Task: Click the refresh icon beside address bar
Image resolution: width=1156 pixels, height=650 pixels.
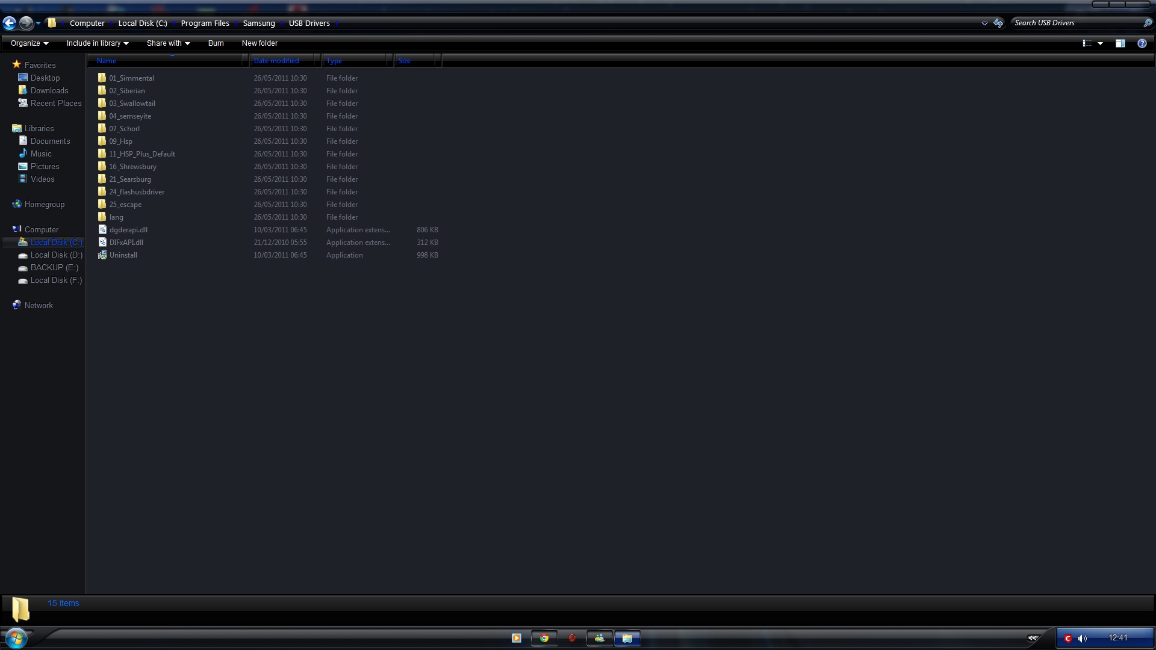Action: tap(998, 23)
